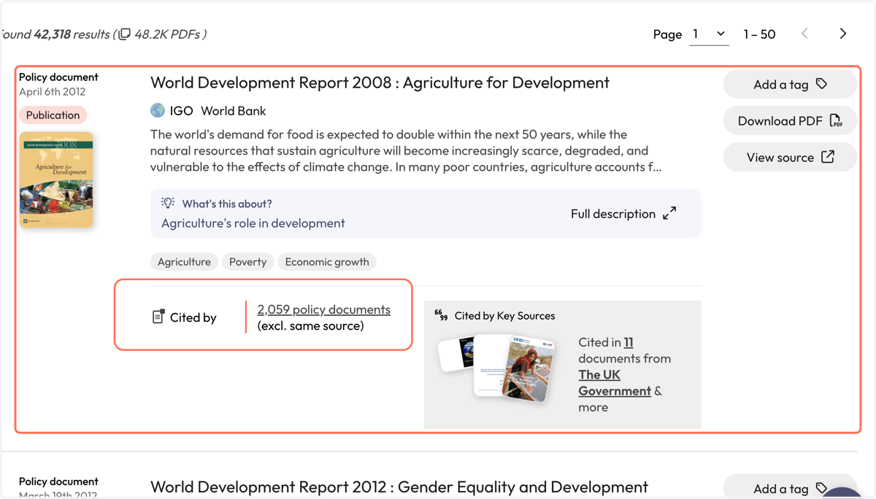The width and height of the screenshot is (876, 499).
Task: Select the World Bank source name
Action: click(x=233, y=111)
